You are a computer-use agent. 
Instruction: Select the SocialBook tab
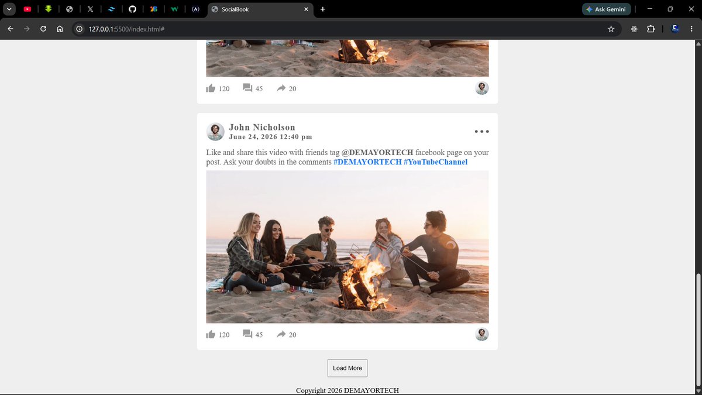tap(260, 9)
